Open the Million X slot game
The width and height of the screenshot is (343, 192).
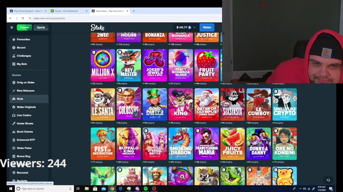tap(103, 65)
